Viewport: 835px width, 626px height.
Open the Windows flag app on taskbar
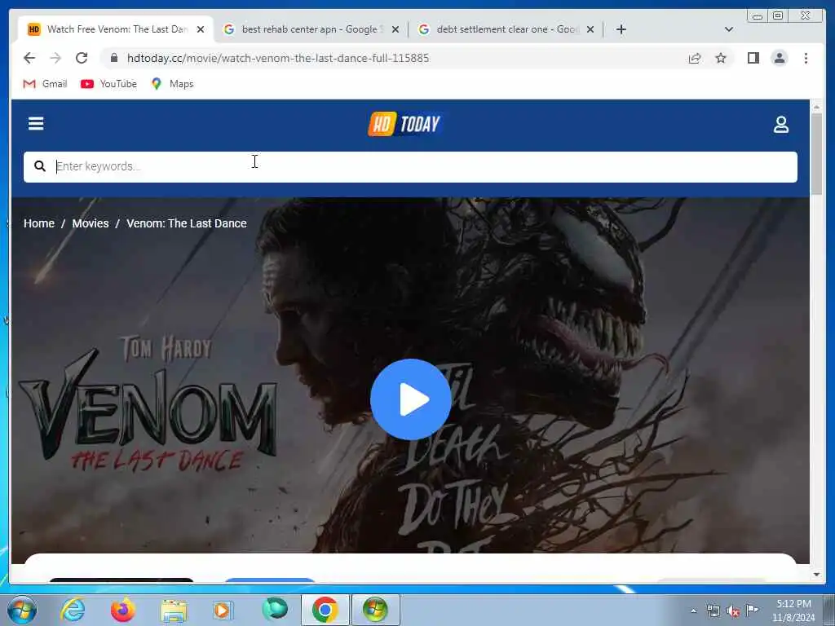click(x=375, y=610)
